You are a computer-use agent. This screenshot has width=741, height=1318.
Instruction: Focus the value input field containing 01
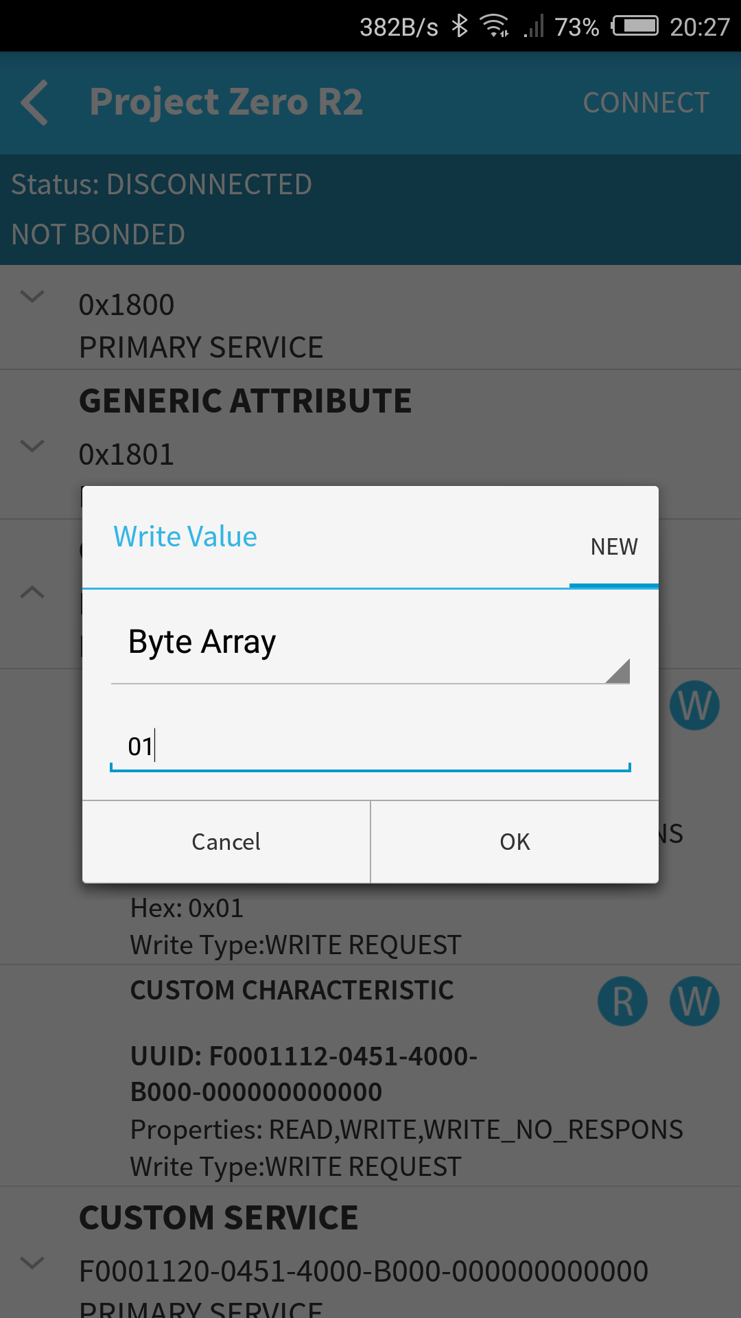click(370, 747)
